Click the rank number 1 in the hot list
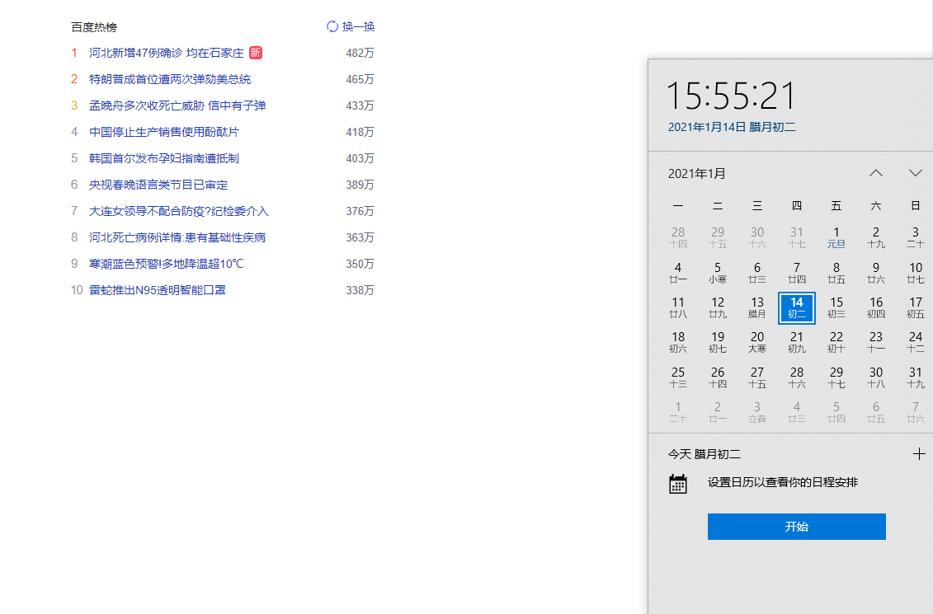Image resolution: width=933 pixels, height=614 pixels. [x=74, y=53]
